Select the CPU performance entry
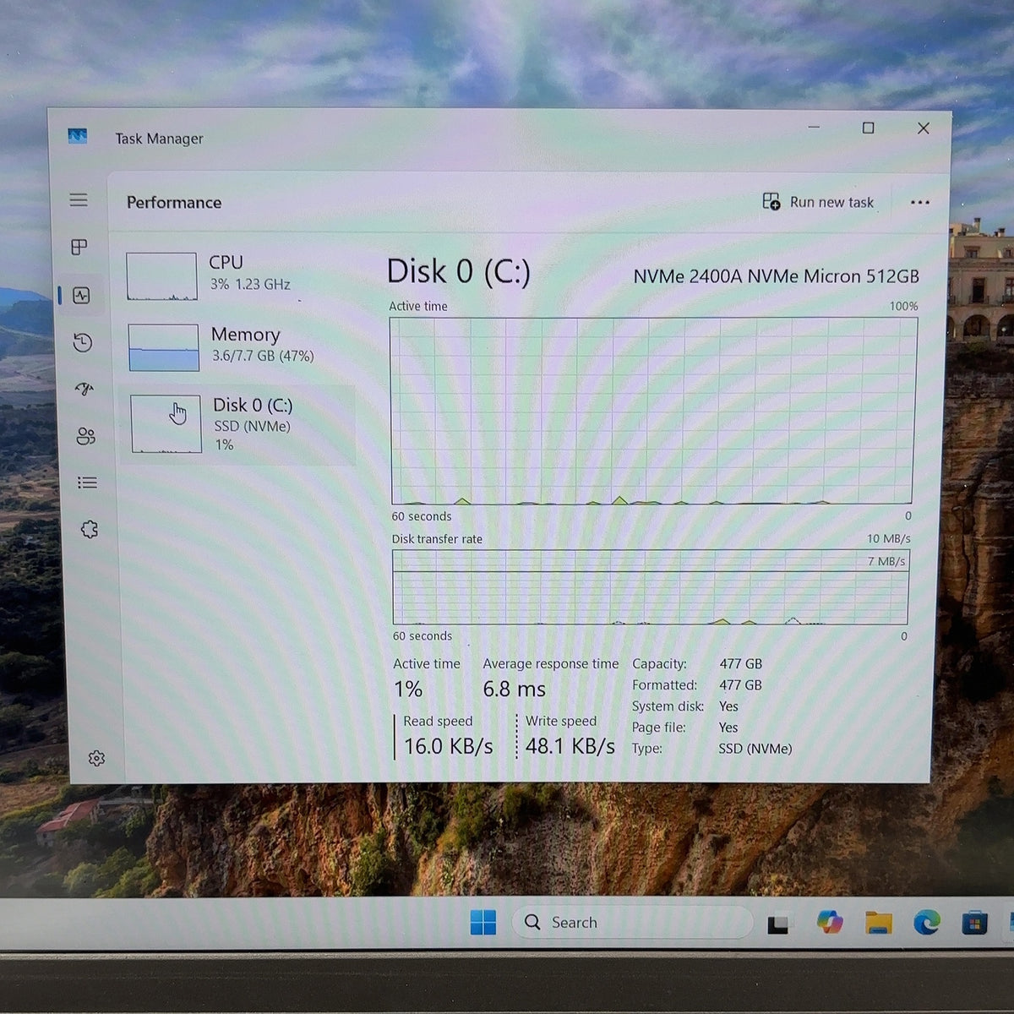Viewport: 1014px width, 1014px height. [238, 275]
